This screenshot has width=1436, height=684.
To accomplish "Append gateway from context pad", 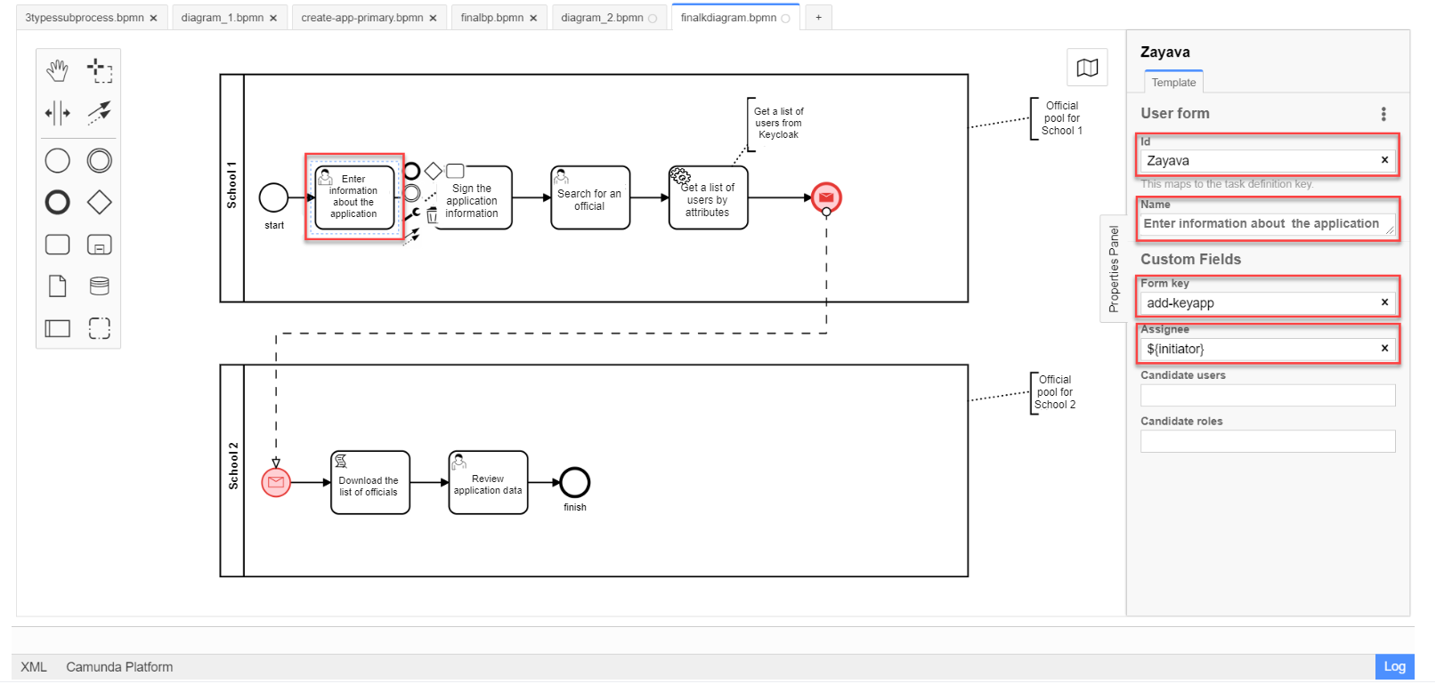I will point(434,171).
